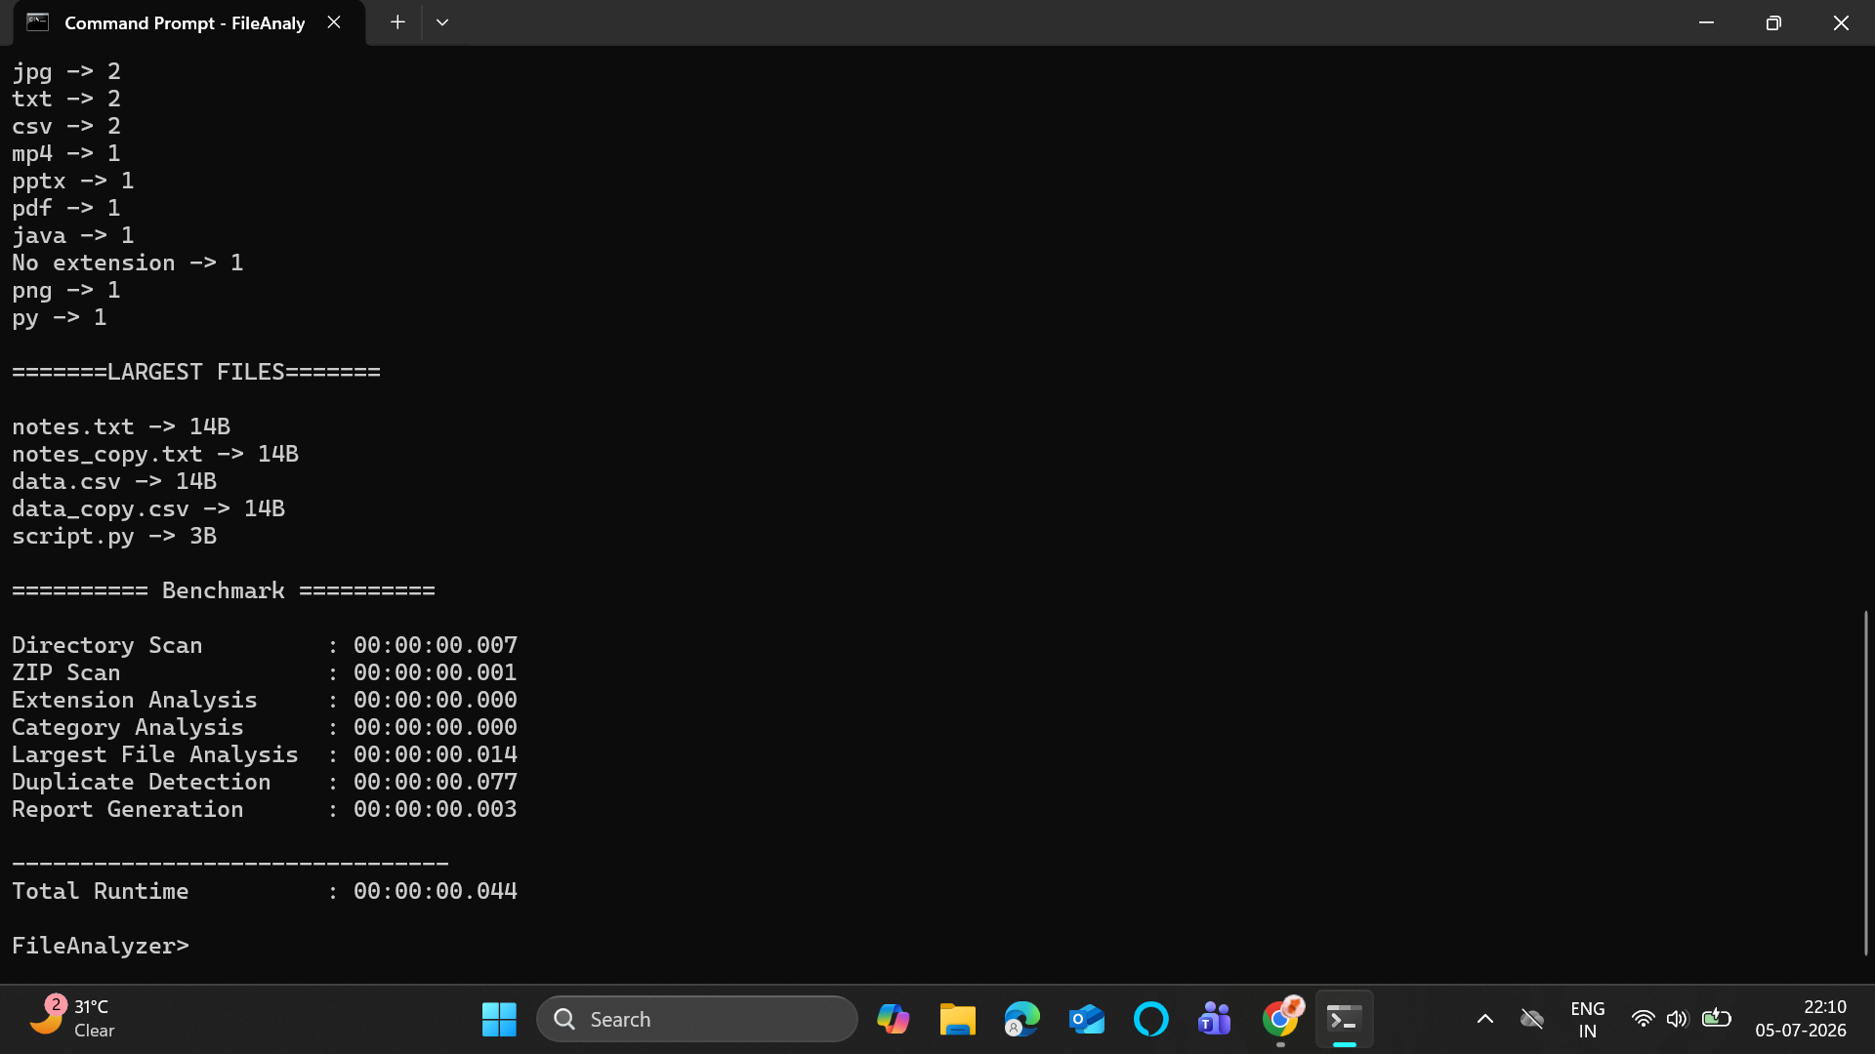Click the notes.txt -> 14B line
The width and height of the screenshot is (1875, 1054).
[x=121, y=426]
